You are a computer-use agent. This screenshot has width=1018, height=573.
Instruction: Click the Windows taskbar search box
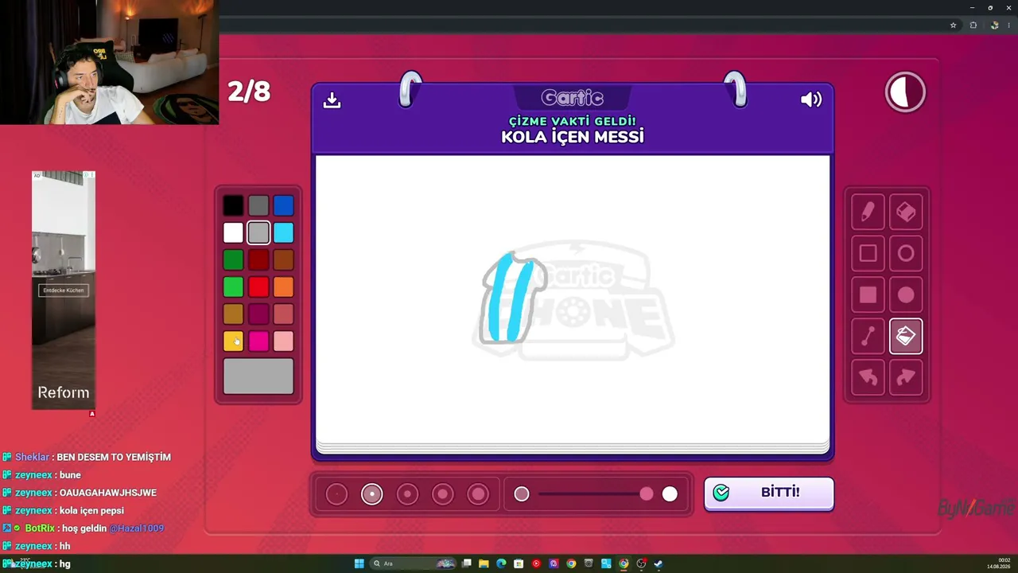coord(412,563)
